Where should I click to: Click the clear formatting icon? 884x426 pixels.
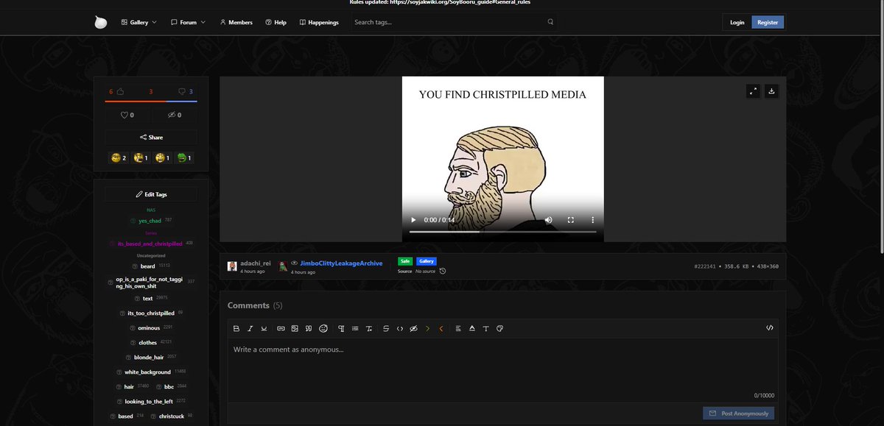[x=369, y=328]
